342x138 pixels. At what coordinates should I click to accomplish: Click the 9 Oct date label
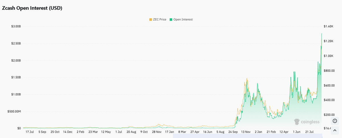point(144,132)
